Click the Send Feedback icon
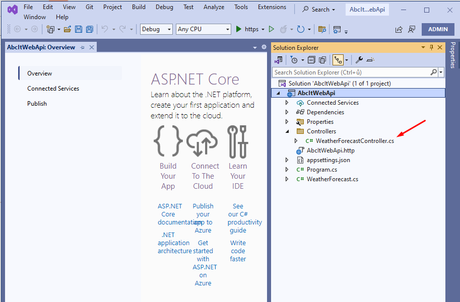Image resolution: width=460 pixels, height=302 pixels. 412,29
